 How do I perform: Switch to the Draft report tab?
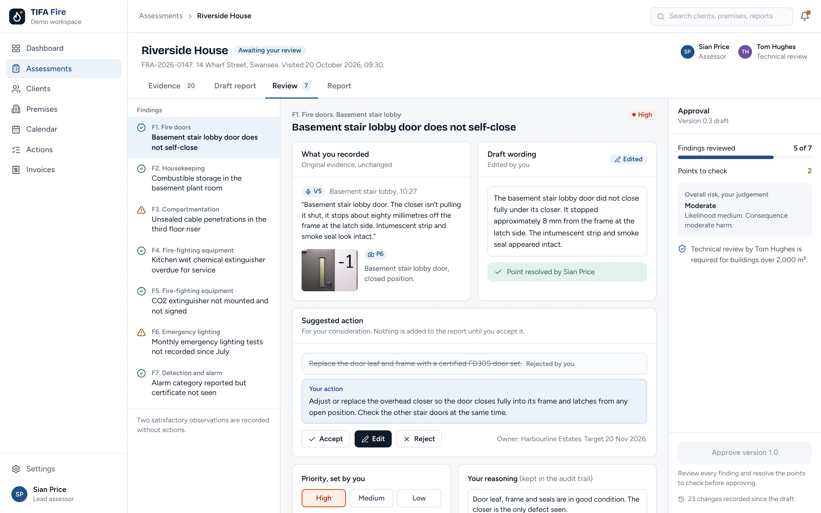point(235,86)
